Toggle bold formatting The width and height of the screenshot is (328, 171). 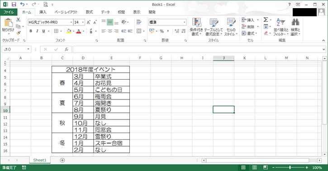31,31
